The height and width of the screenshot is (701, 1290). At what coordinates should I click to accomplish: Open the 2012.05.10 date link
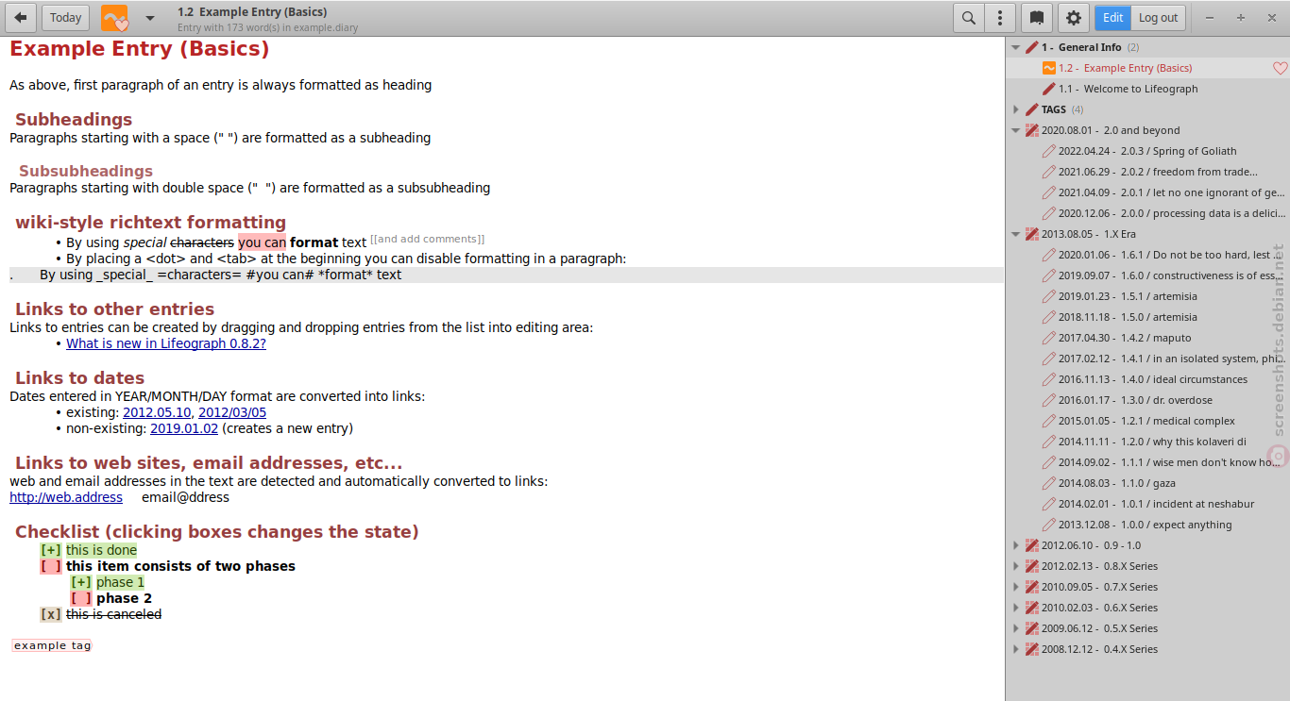[158, 412]
